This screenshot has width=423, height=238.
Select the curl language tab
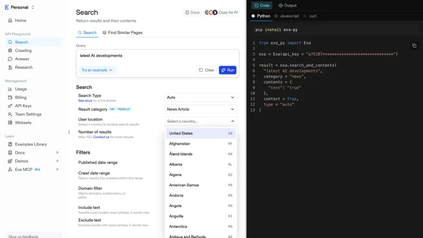pos(310,16)
